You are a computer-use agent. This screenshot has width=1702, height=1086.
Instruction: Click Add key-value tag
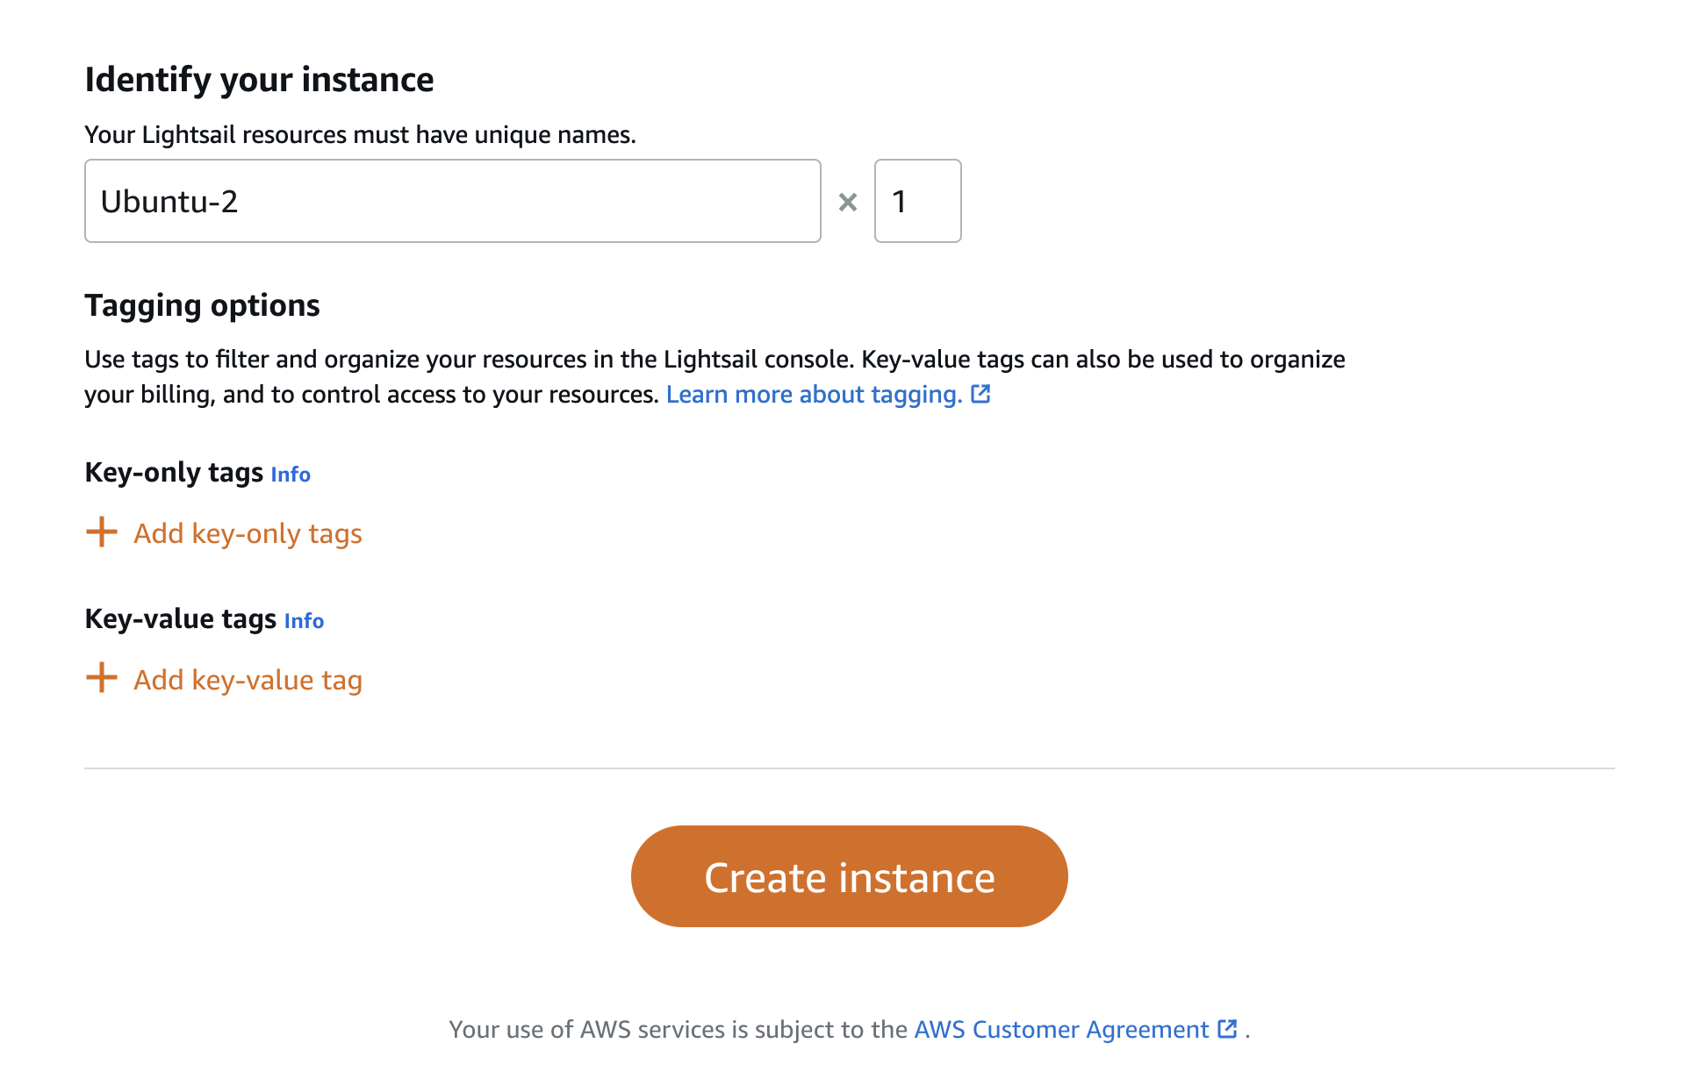point(247,678)
